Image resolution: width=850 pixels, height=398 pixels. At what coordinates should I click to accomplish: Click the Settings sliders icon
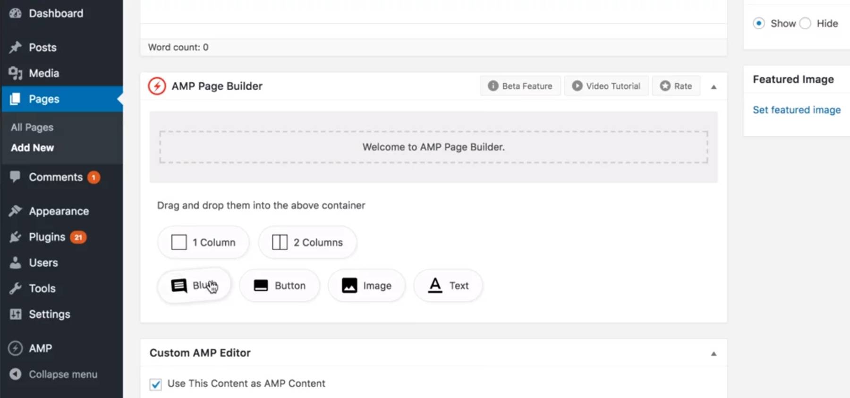coord(16,314)
